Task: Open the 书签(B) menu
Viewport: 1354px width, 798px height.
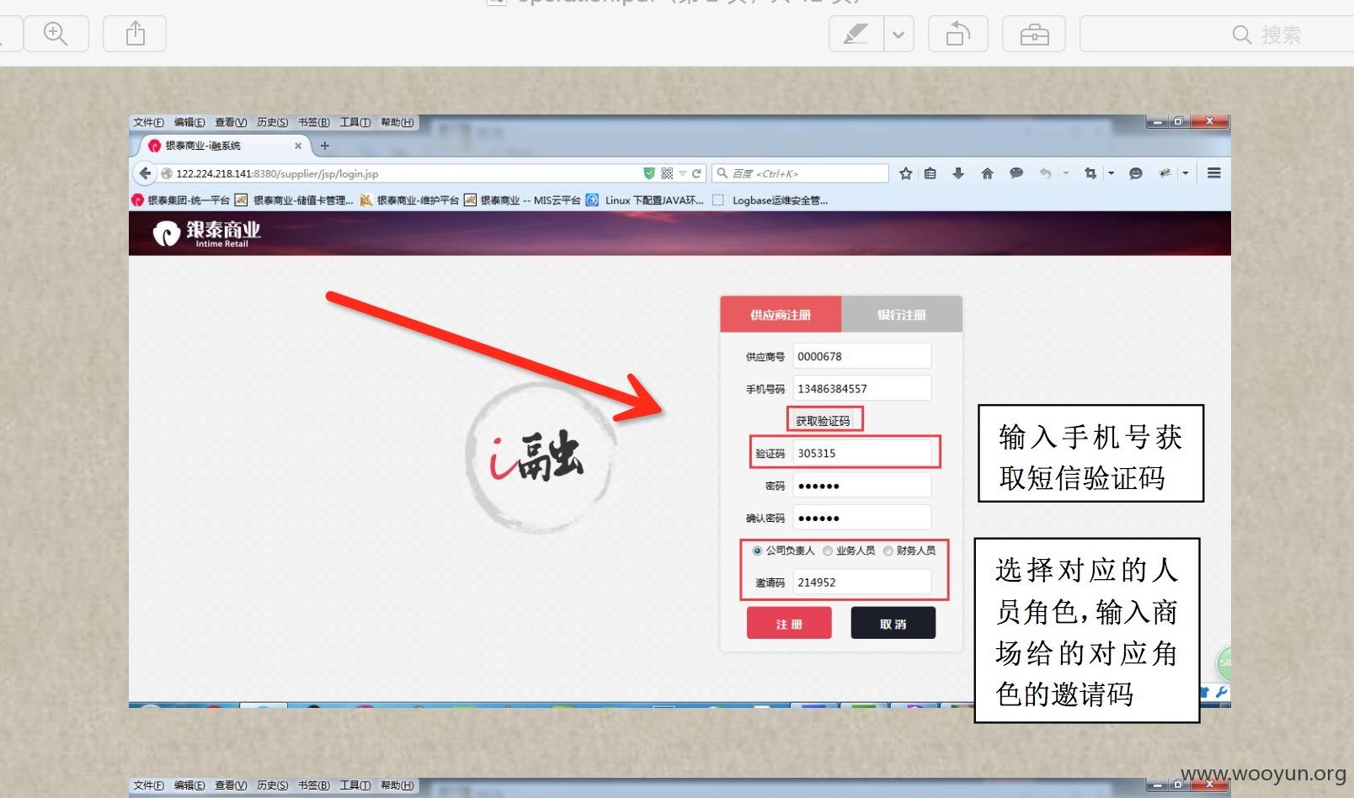Action: tap(314, 122)
